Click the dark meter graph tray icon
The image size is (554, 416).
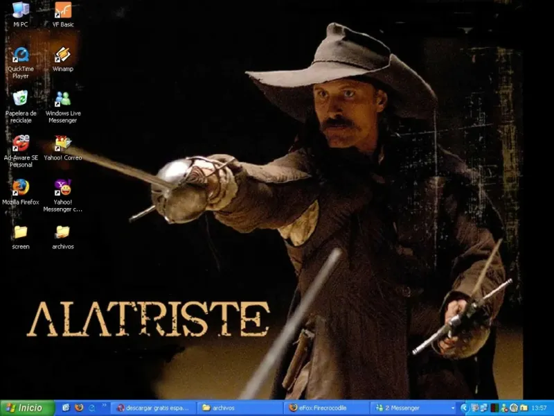tap(494, 408)
